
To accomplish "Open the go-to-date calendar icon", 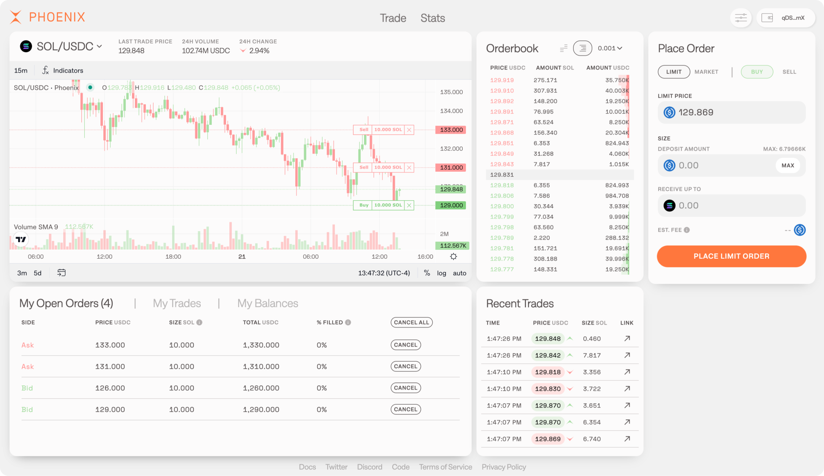I will click(61, 273).
